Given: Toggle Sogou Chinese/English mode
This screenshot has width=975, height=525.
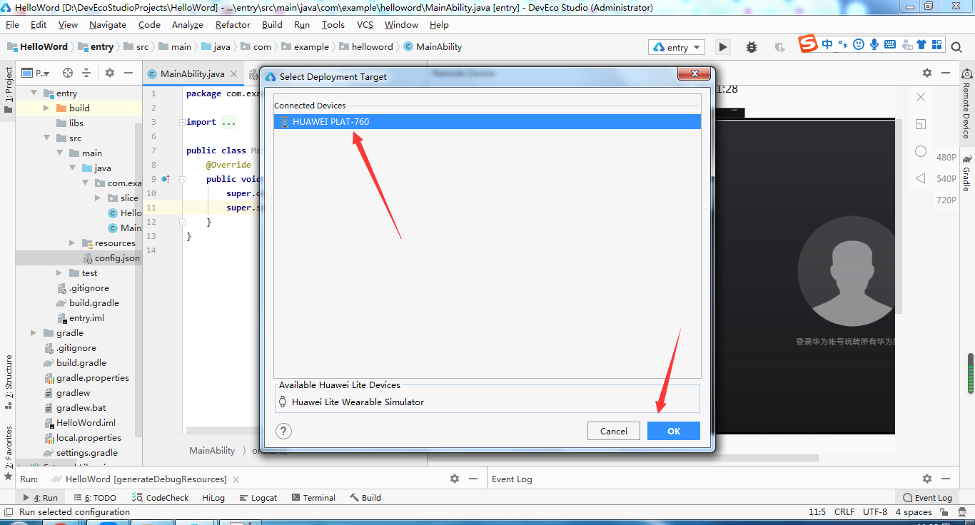Looking at the screenshot, I should click(x=827, y=44).
